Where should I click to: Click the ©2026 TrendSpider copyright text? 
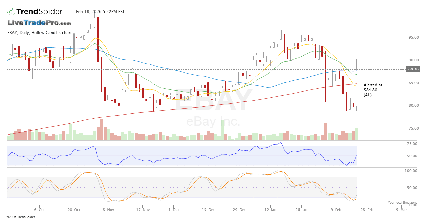click(x=21, y=217)
